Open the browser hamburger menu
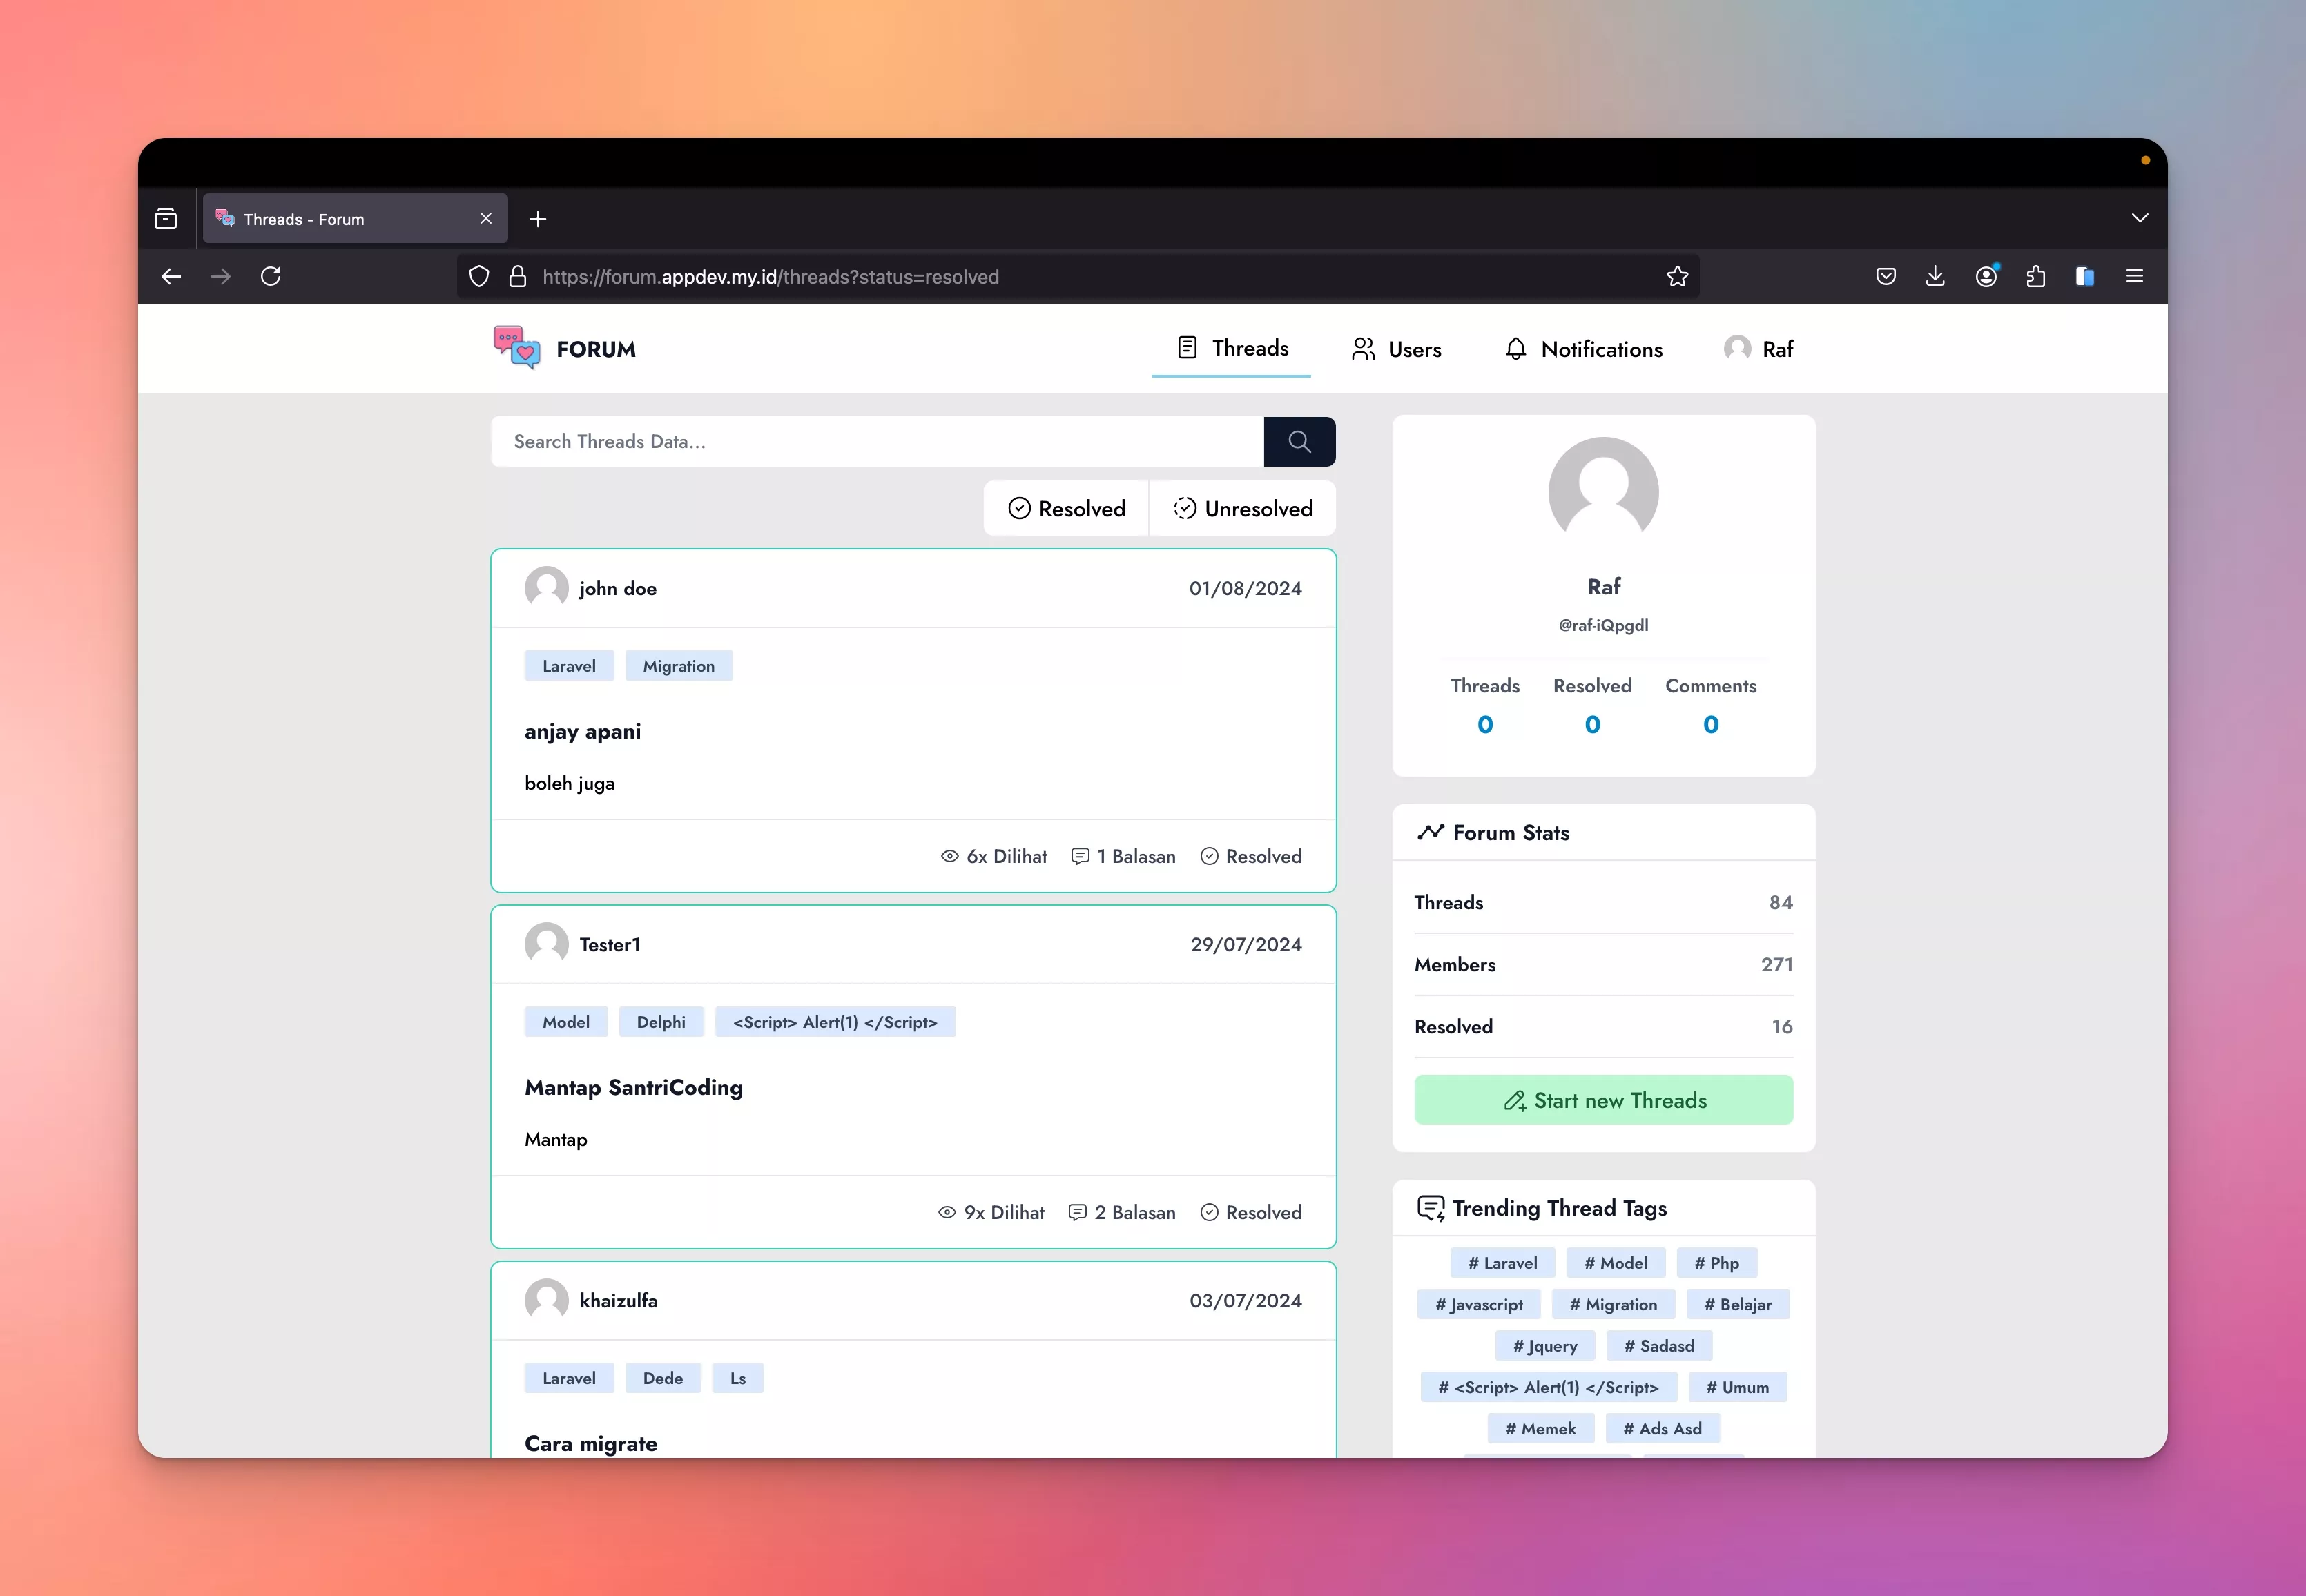Image resolution: width=2306 pixels, height=1596 pixels. click(x=2134, y=276)
